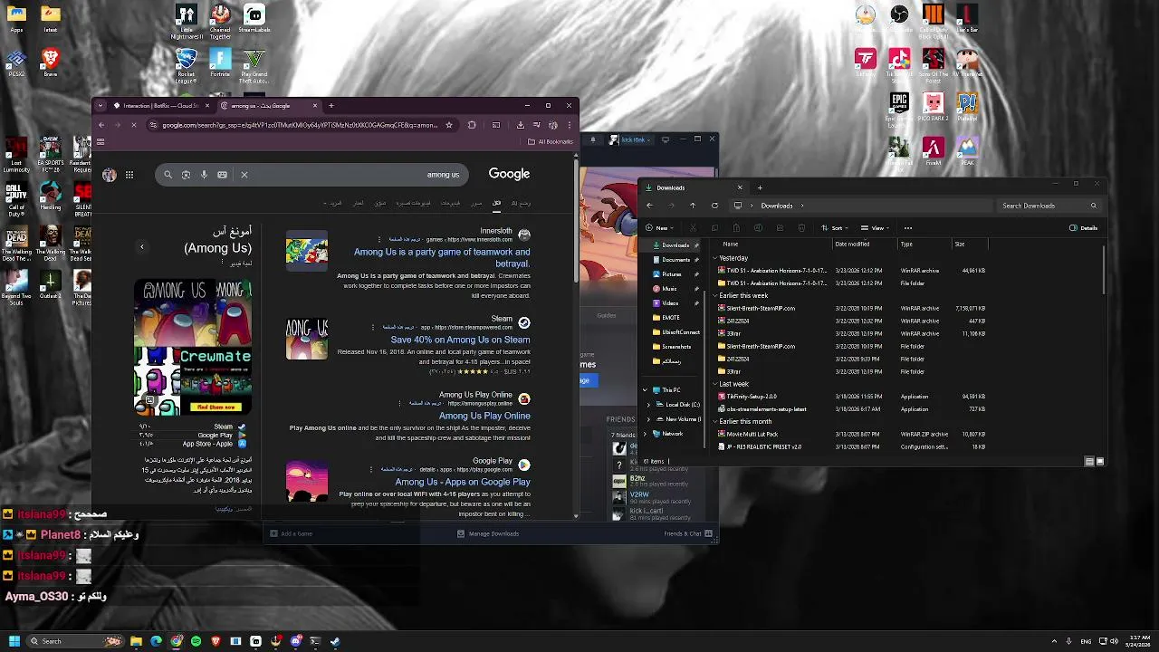The height and width of the screenshot is (652, 1159).
Task: Click Steam Add a Game button
Action: 292,533
